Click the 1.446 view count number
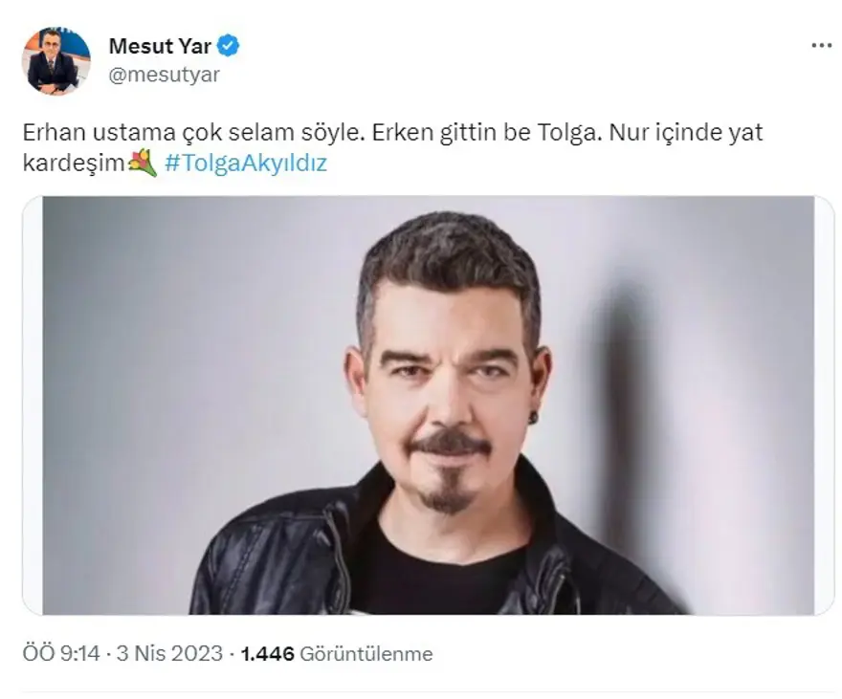 (267, 654)
